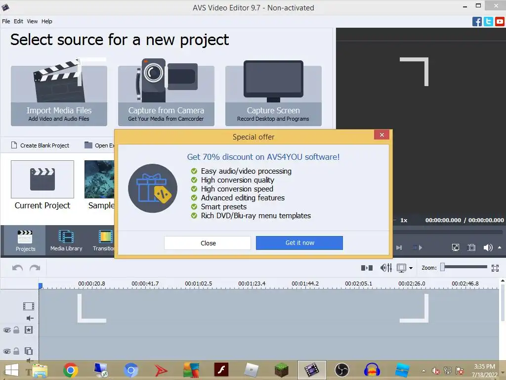Select the Current Project thumbnail
Image resolution: width=506 pixels, height=380 pixels.
(x=42, y=179)
